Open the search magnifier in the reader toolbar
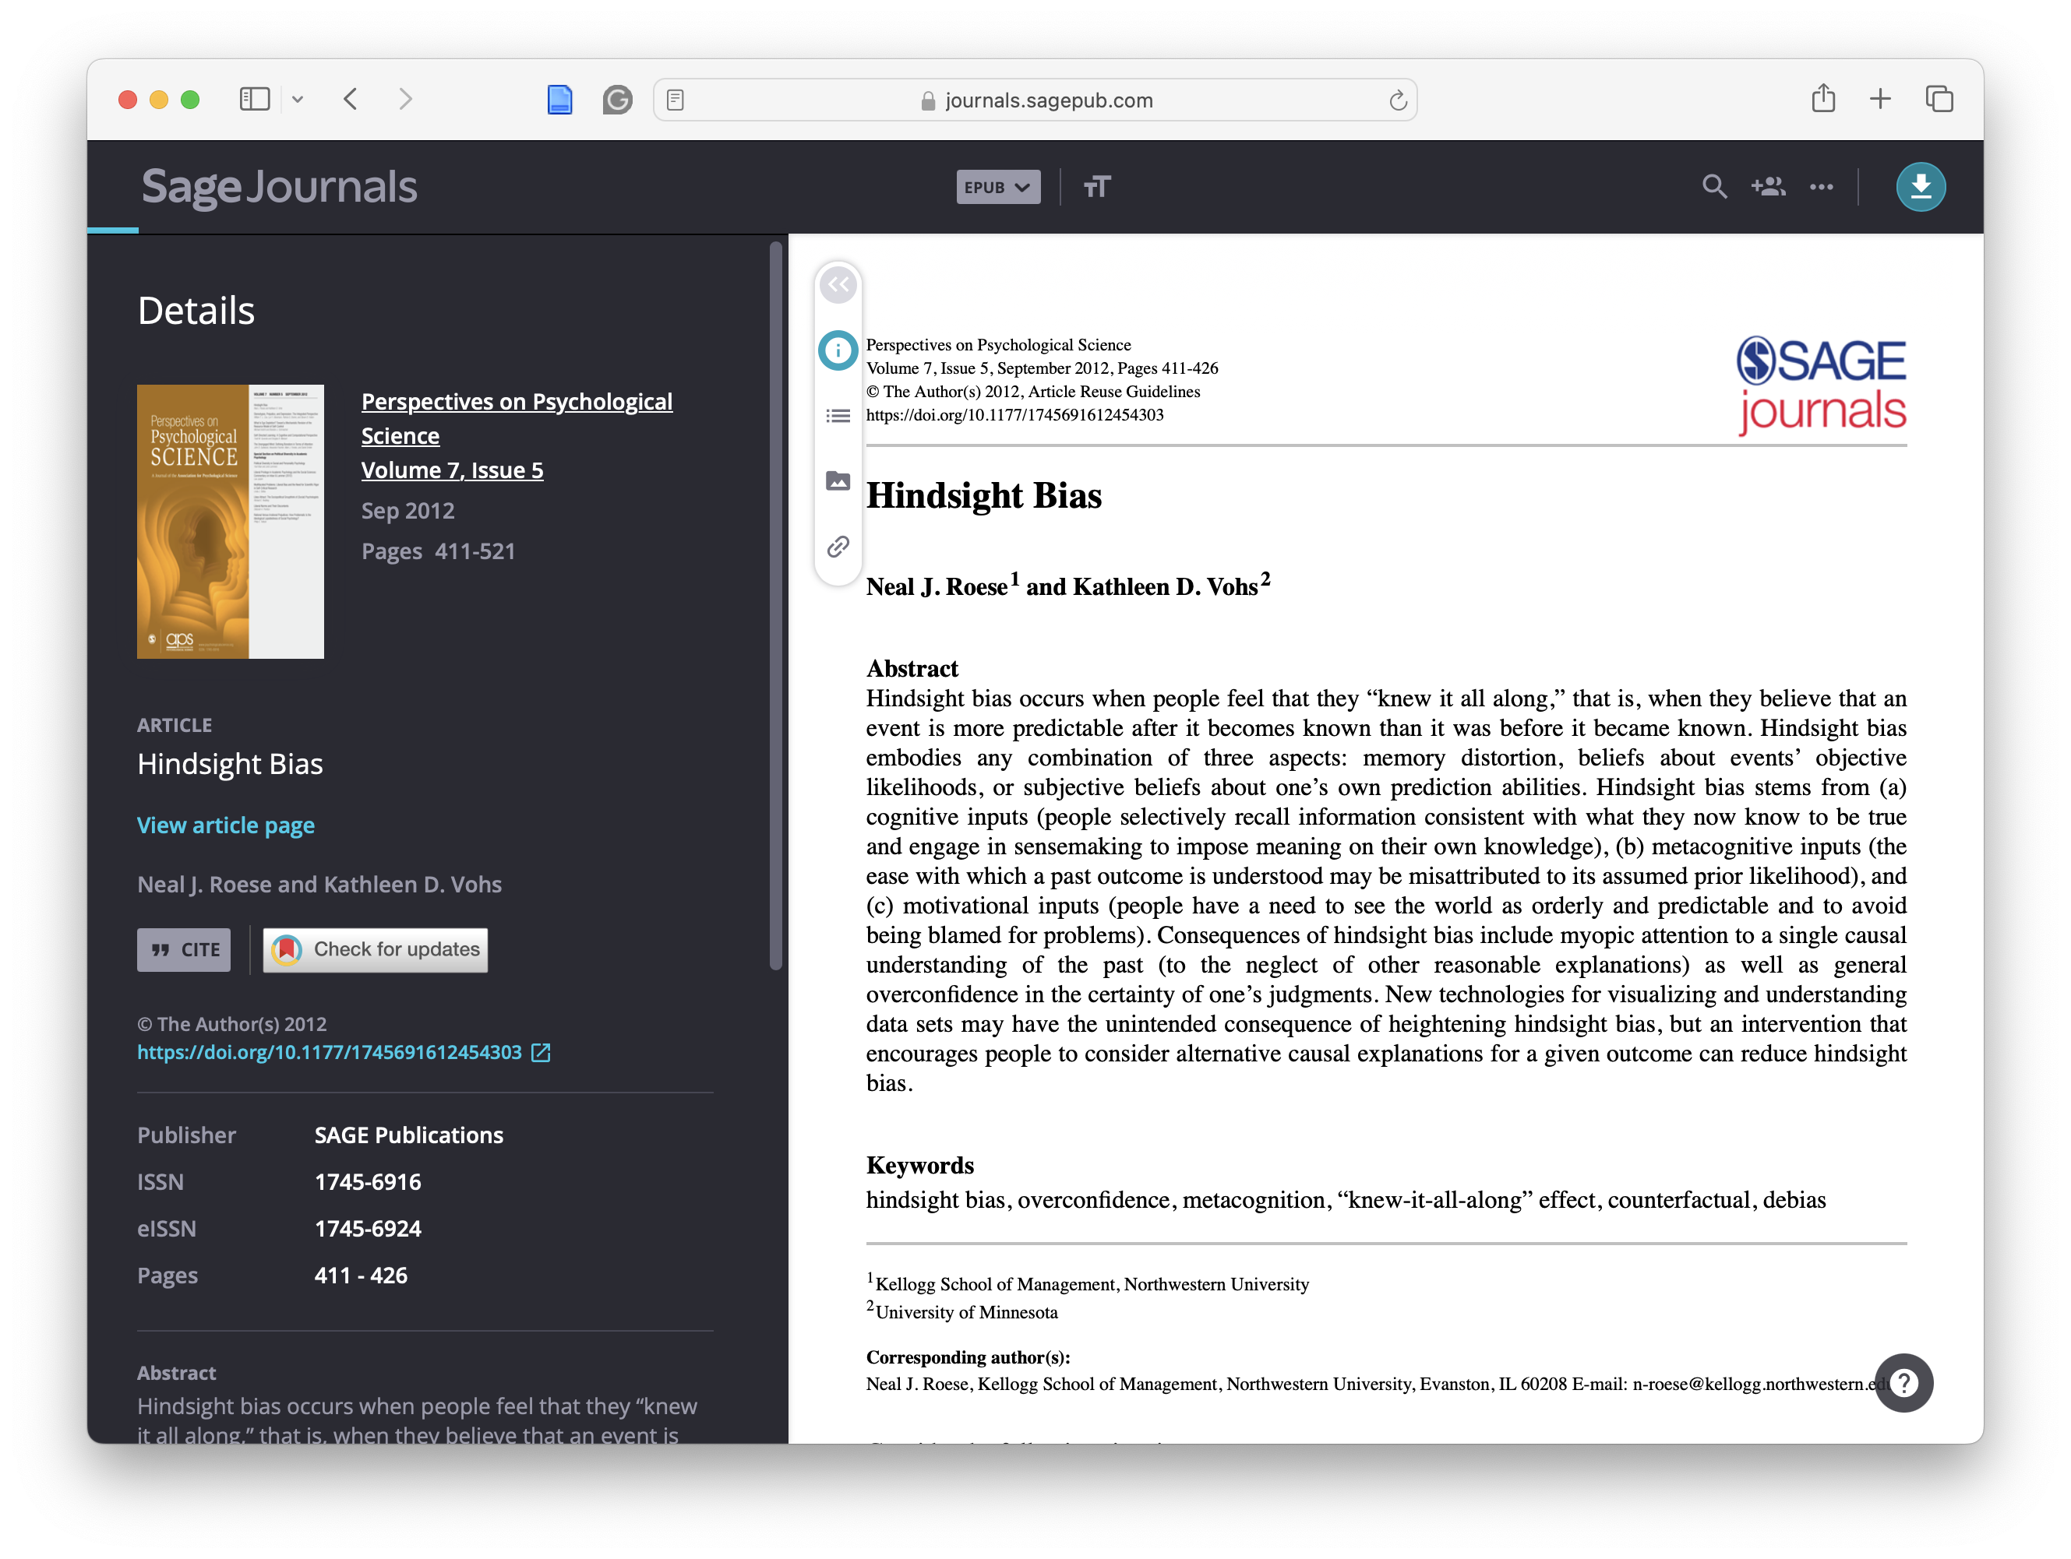The width and height of the screenshot is (2071, 1559). pos(1713,187)
